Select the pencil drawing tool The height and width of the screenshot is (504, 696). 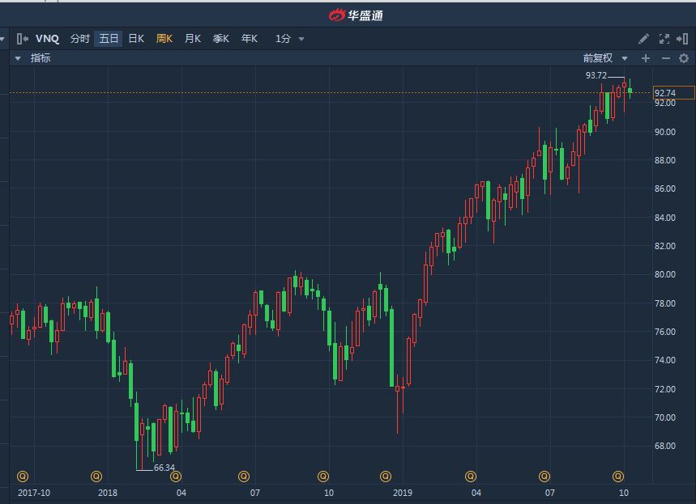point(643,38)
